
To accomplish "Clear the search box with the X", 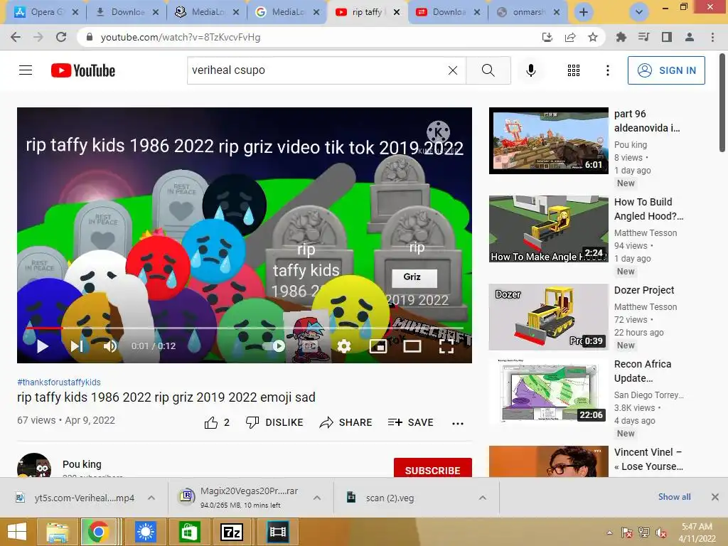I will [453, 70].
